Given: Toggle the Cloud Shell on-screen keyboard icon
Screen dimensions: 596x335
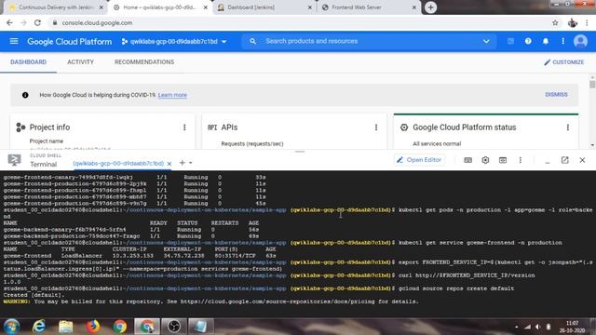Looking at the screenshot, I should 467,160.
